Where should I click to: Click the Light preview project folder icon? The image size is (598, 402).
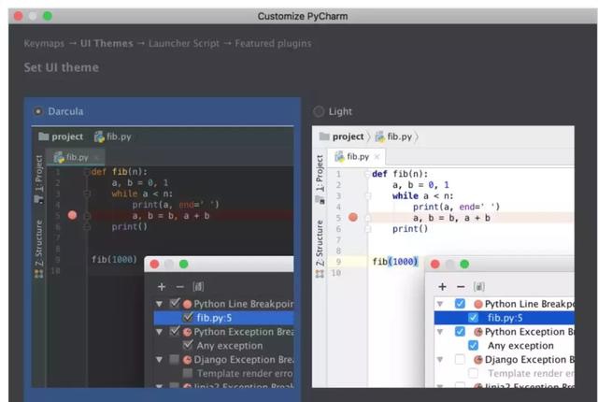pyautogui.click(x=324, y=136)
